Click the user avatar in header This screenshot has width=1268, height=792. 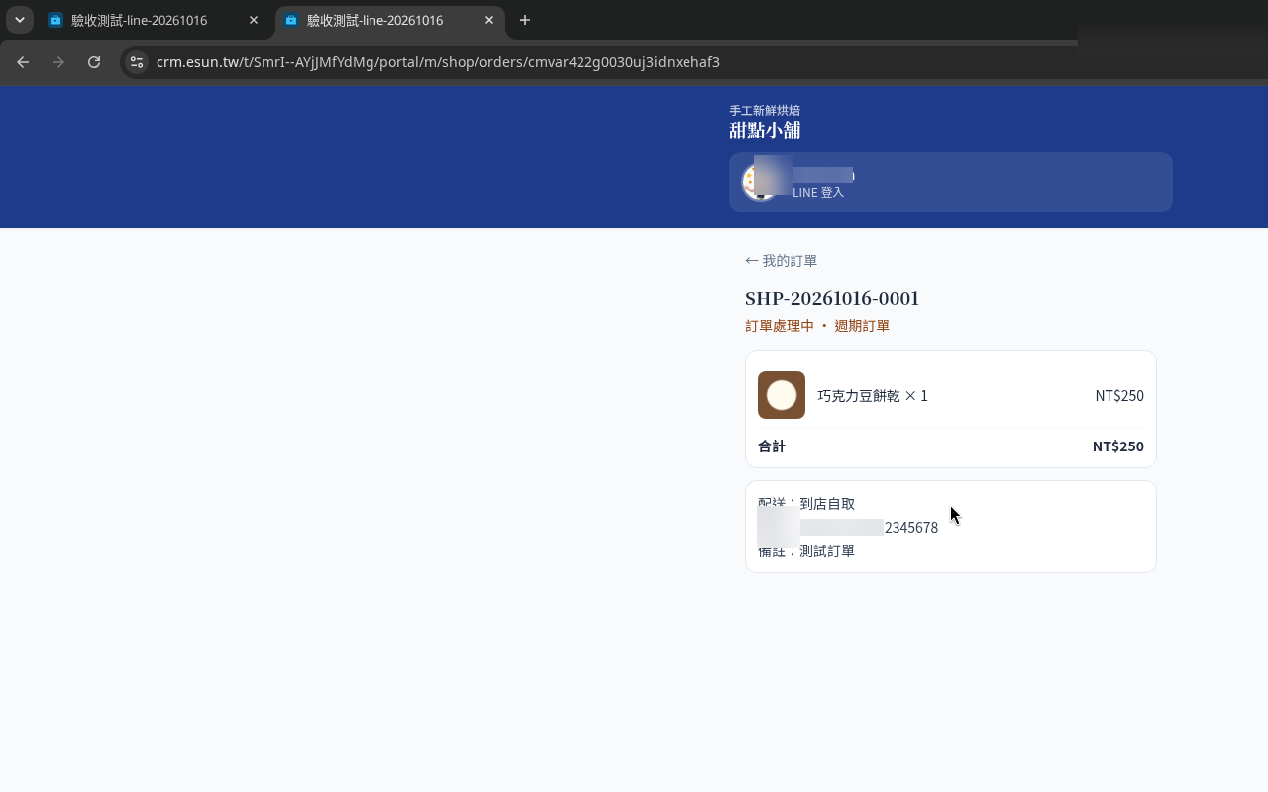pyautogui.click(x=760, y=182)
